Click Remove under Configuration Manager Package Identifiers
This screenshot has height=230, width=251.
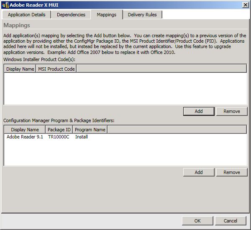coord(232,172)
